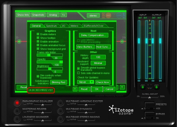Activate the Mastering Reverb module round button
177x127 pixels.
17,111
